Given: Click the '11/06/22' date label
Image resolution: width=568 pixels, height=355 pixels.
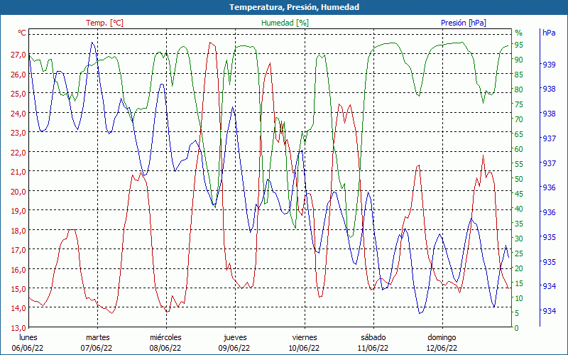Looking at the screenshot, I should point(373,349).
